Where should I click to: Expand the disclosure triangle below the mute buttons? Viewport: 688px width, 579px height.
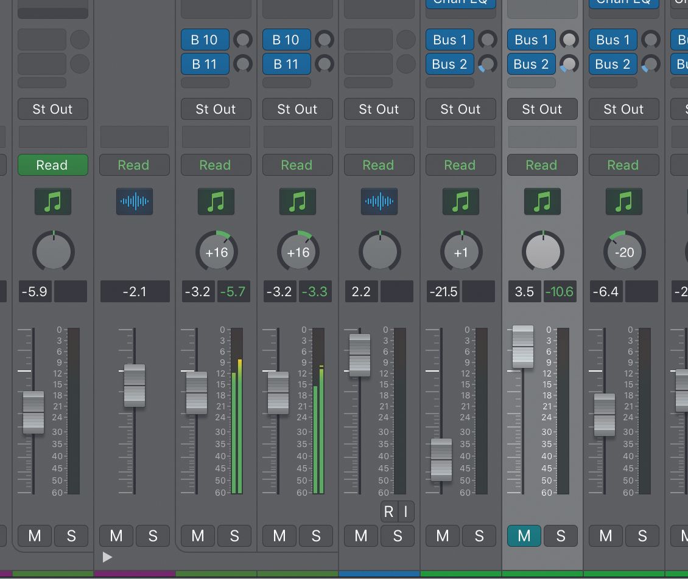(107, 556)
